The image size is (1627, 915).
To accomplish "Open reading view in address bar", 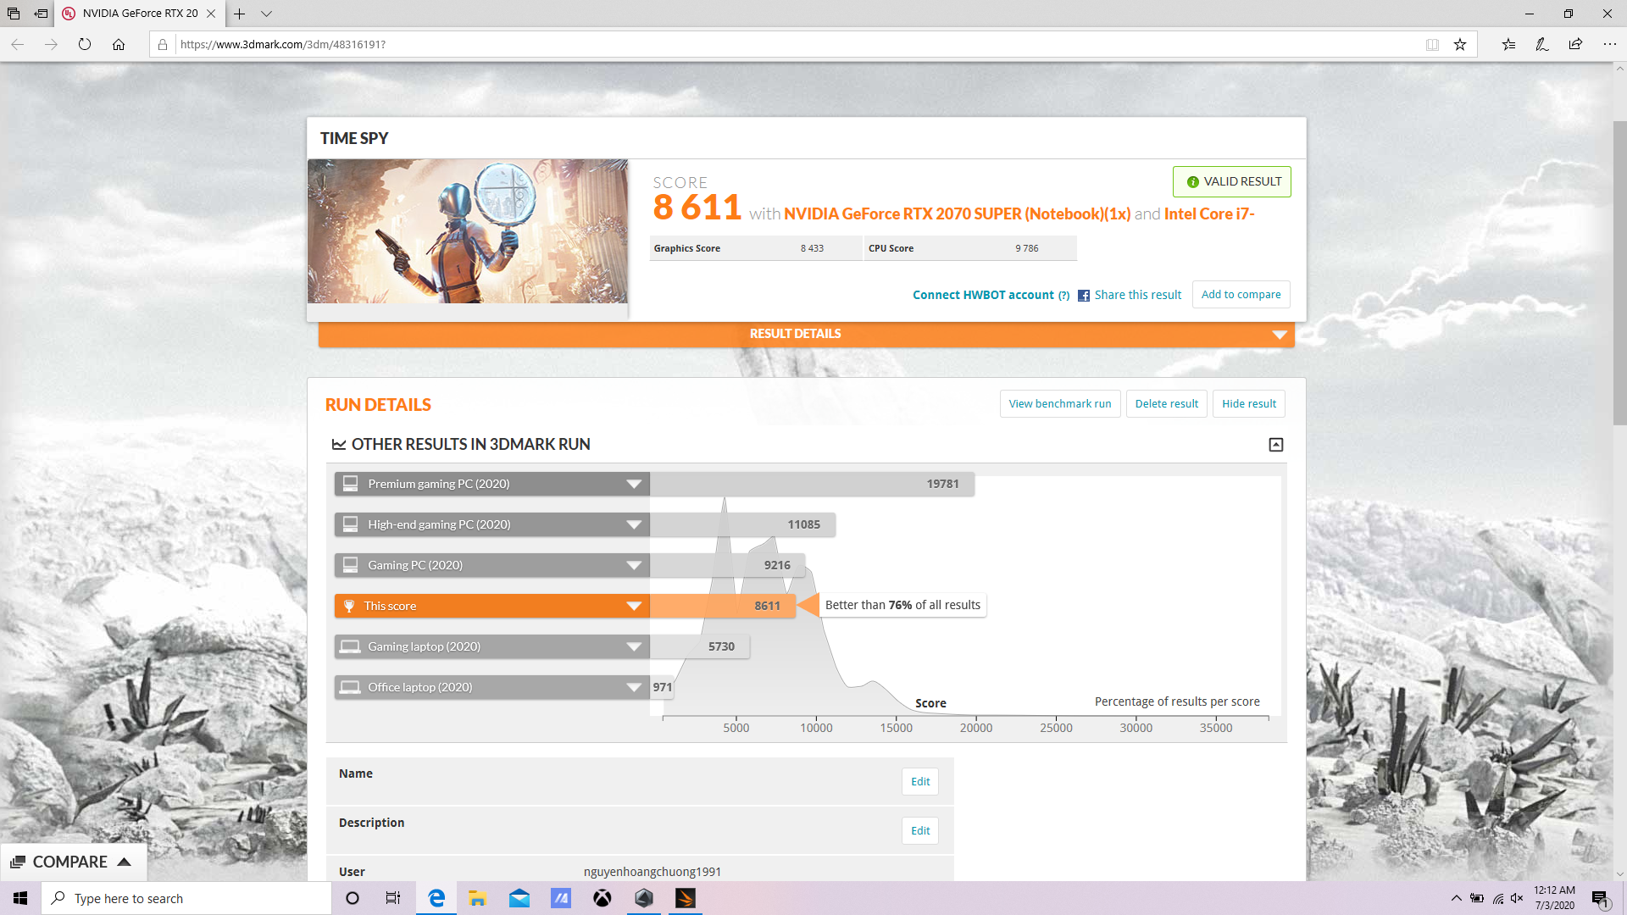I will [1432, 44].
